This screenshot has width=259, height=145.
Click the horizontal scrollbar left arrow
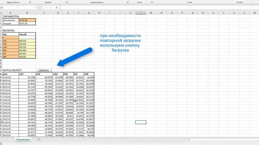click(188, 139)
